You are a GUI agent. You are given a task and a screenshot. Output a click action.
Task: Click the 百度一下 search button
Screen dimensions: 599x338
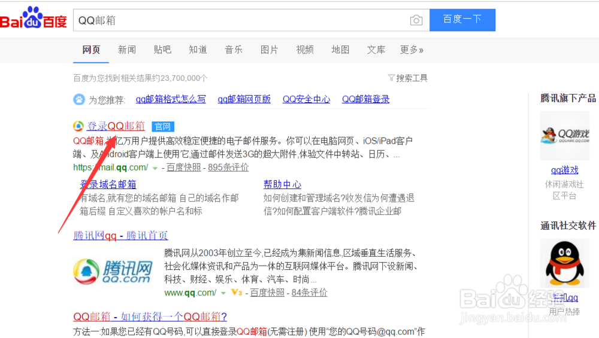coord(462,20)
